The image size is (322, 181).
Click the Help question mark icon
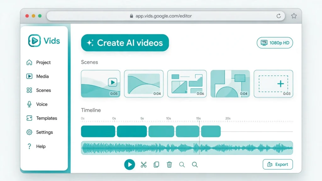pos(29,146)
